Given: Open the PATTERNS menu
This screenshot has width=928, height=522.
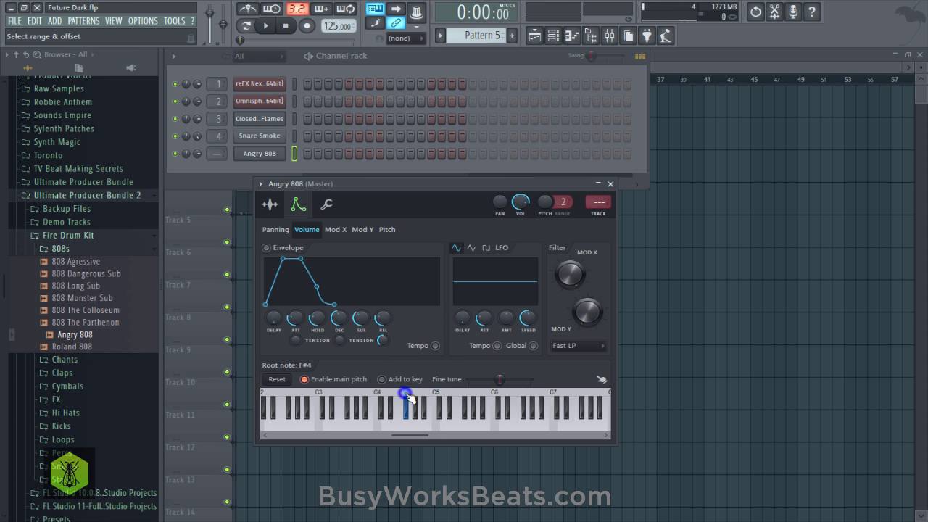Looking at the screenshot, I should [83, 21].
